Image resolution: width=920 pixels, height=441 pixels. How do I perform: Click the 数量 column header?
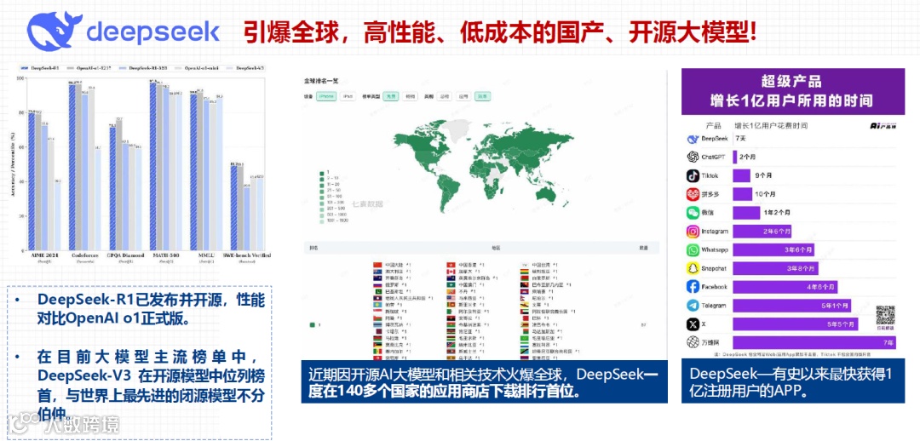[644, 248]
